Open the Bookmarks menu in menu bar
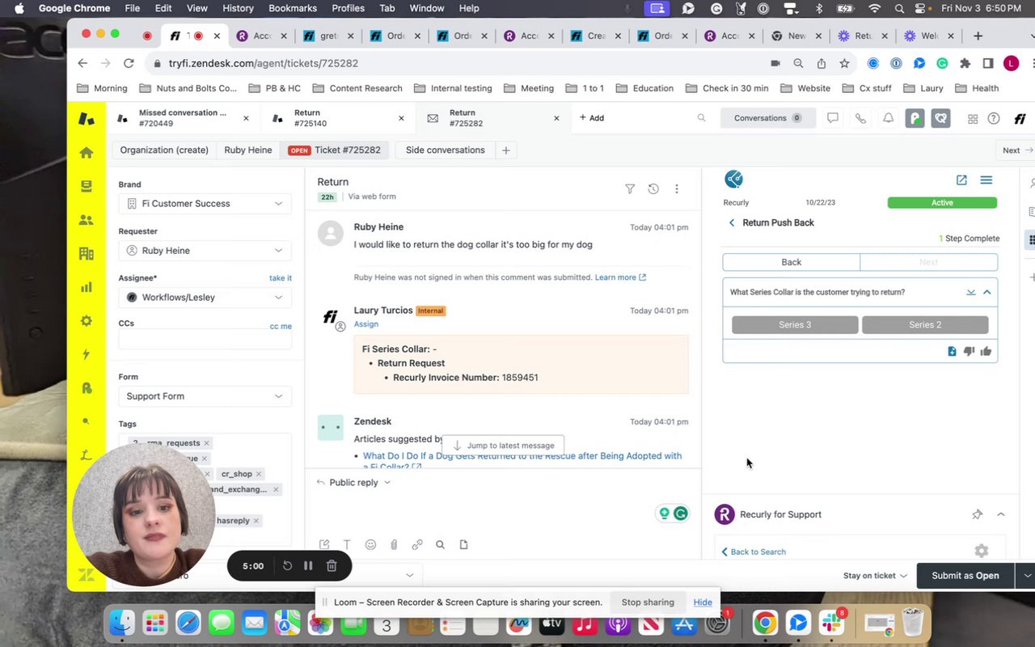This screenshot has width=1035, height=647. point(293,8)
